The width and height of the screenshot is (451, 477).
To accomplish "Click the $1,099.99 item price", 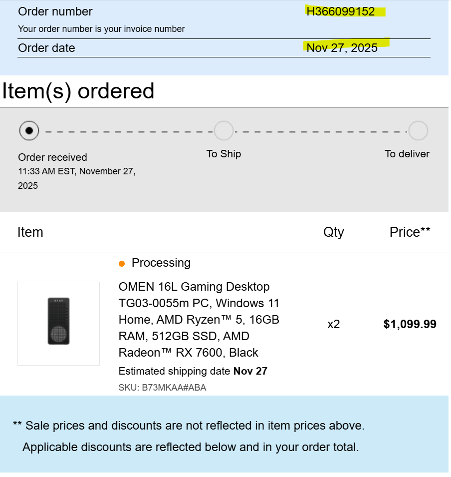I will coord(410,324).
